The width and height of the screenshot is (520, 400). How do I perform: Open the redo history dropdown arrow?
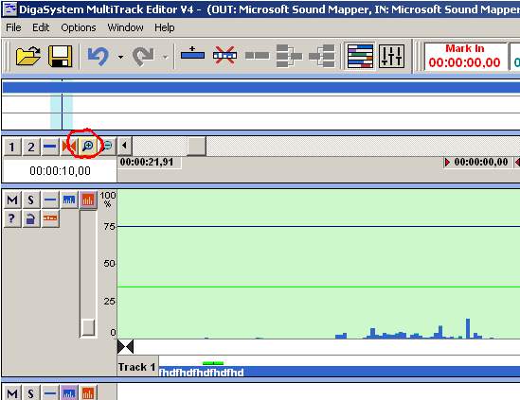pos(165,57)
